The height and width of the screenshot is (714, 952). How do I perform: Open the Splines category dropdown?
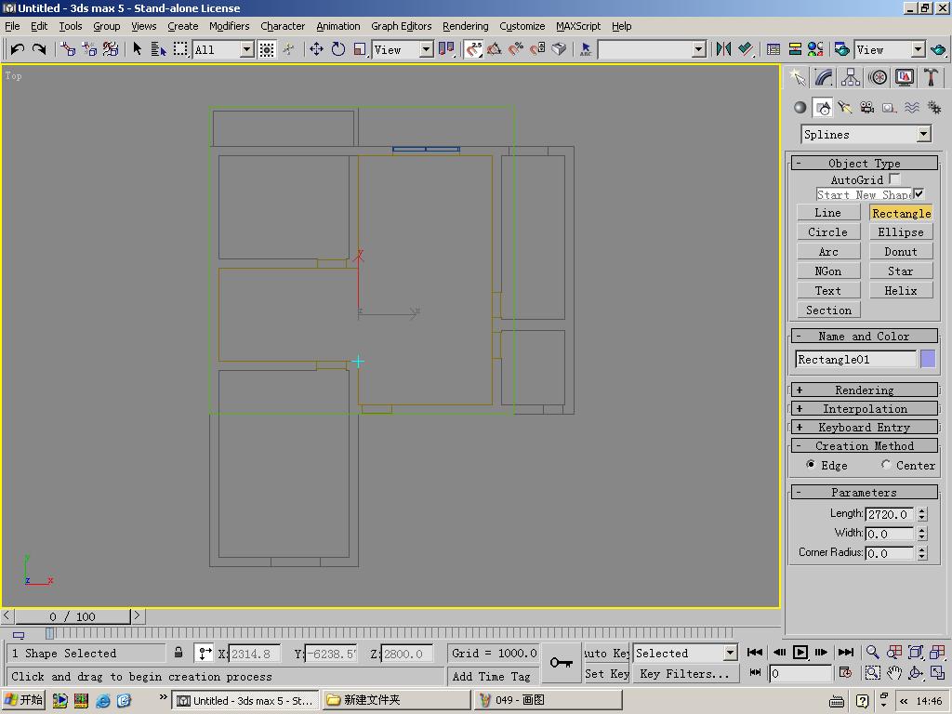[x=923, y=135]
